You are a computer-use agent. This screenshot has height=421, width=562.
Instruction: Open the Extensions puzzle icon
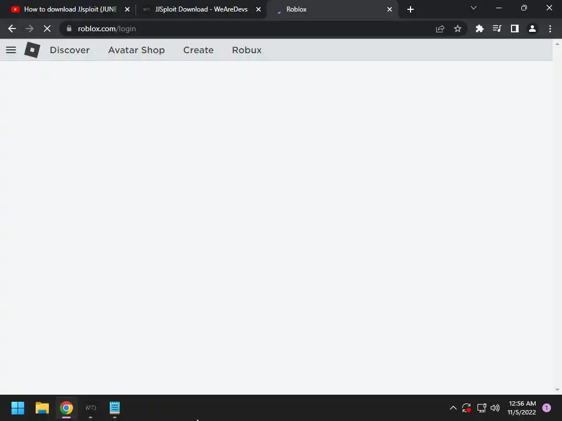click(479, 29)
